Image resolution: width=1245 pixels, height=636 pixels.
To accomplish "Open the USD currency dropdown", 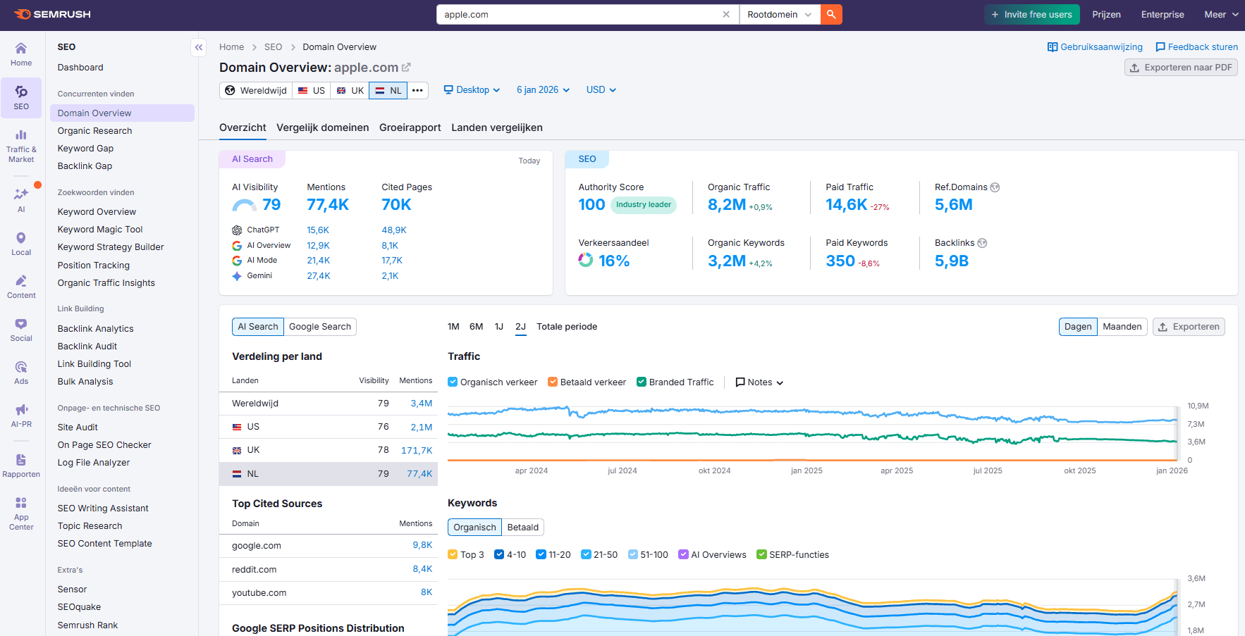I will (600, 89).
